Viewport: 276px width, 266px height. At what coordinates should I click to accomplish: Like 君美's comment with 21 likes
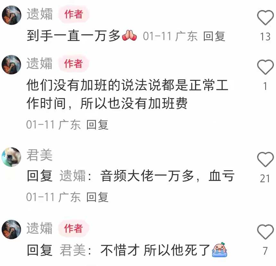pos(265,159)
